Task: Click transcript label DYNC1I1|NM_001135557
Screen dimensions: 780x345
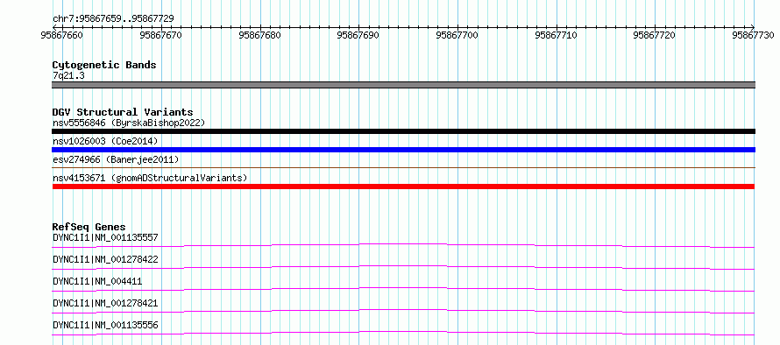Action: [105, 237]
